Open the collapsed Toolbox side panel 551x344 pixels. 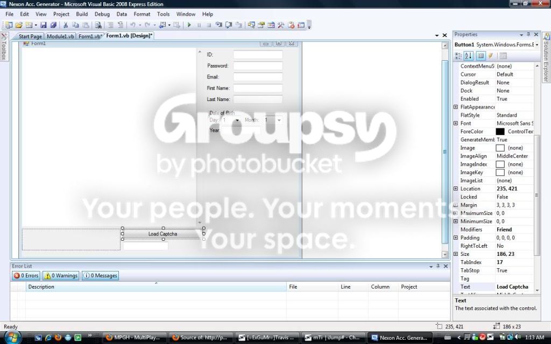pyautogui.click(x=4, y=47)
